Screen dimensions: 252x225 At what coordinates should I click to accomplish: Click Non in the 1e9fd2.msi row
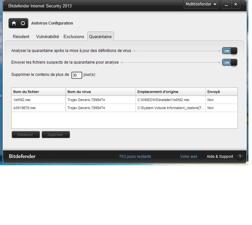coord(210,100)
